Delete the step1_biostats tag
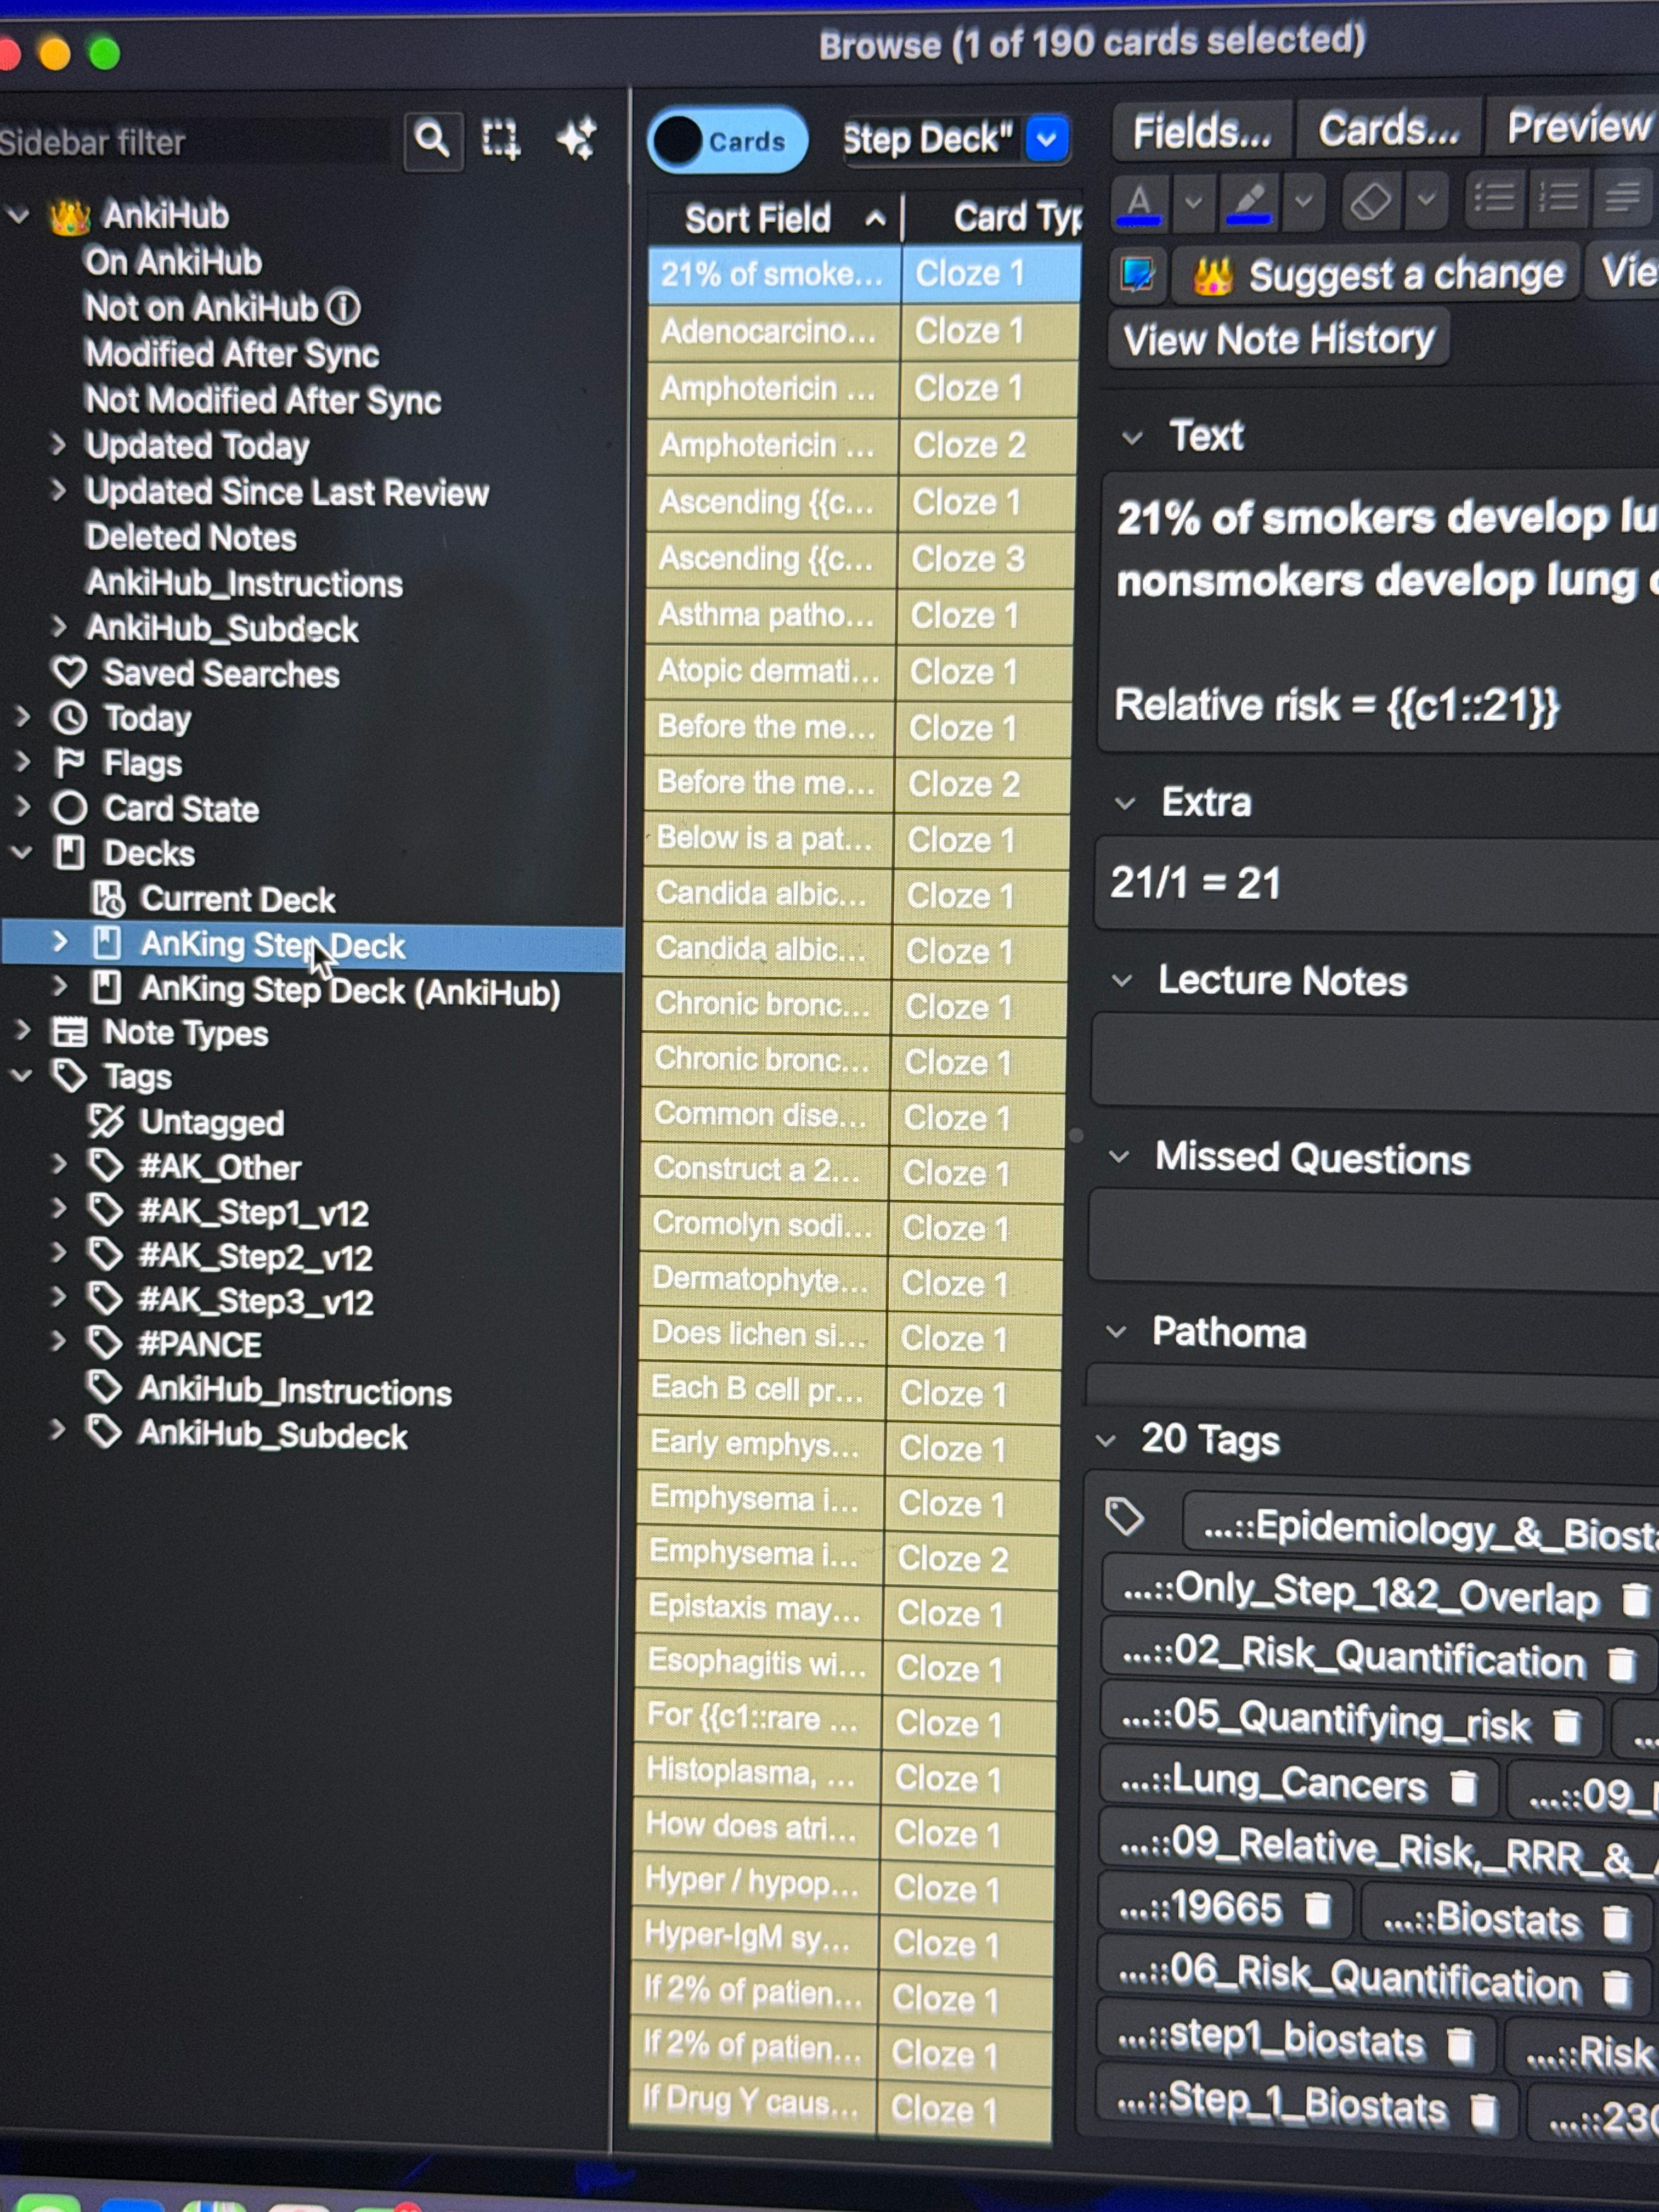 pyautogui.click(x=1460, y=2046)
